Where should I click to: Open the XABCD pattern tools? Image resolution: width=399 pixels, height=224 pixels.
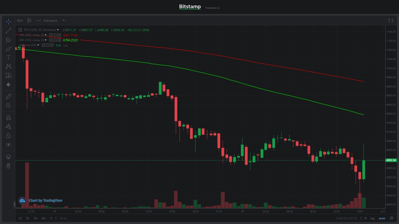8,66
